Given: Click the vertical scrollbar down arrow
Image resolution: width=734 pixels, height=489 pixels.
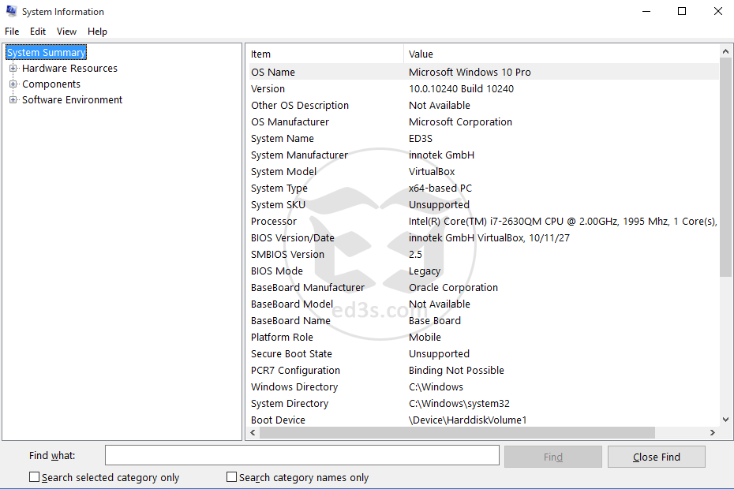Looking at the screenshot, I should click(x=726, y=420).
